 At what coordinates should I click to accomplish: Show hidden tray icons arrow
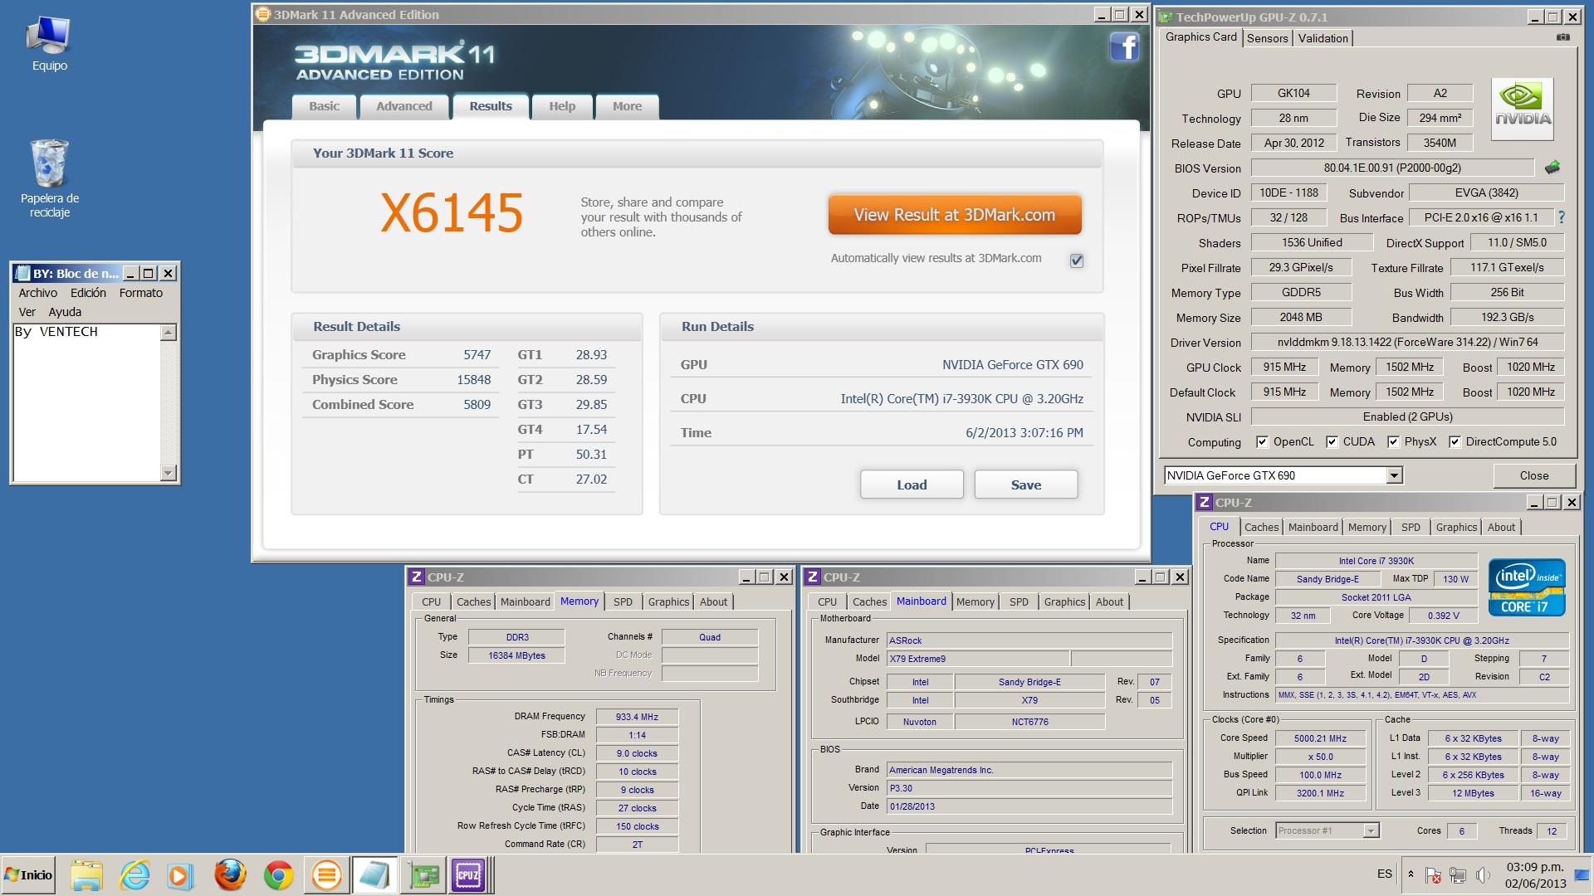click(x=1410, y=874)
